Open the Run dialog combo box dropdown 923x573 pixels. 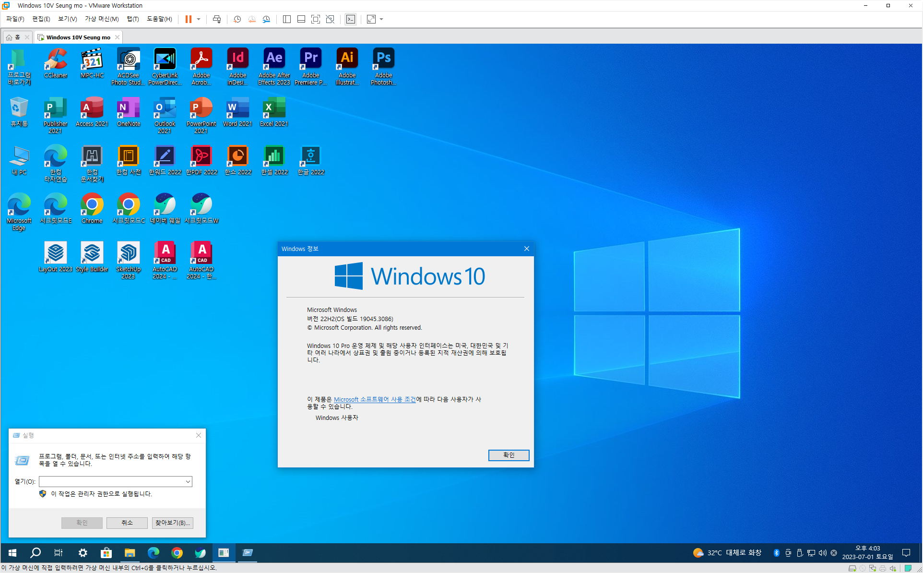[188, 481]
